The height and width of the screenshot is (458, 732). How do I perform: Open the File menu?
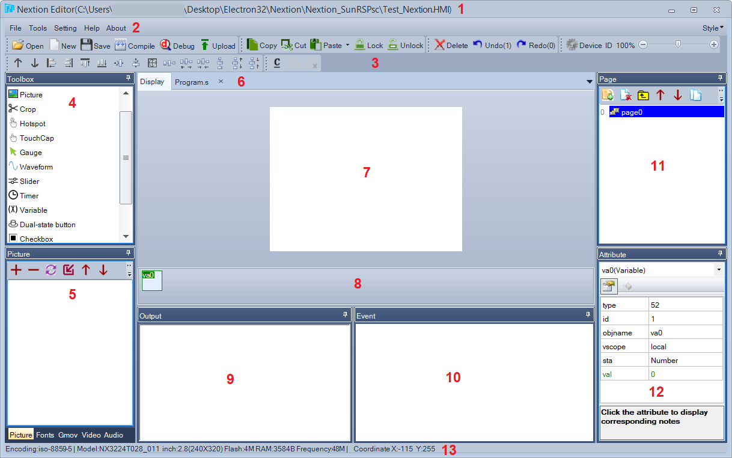pos(16,28)
